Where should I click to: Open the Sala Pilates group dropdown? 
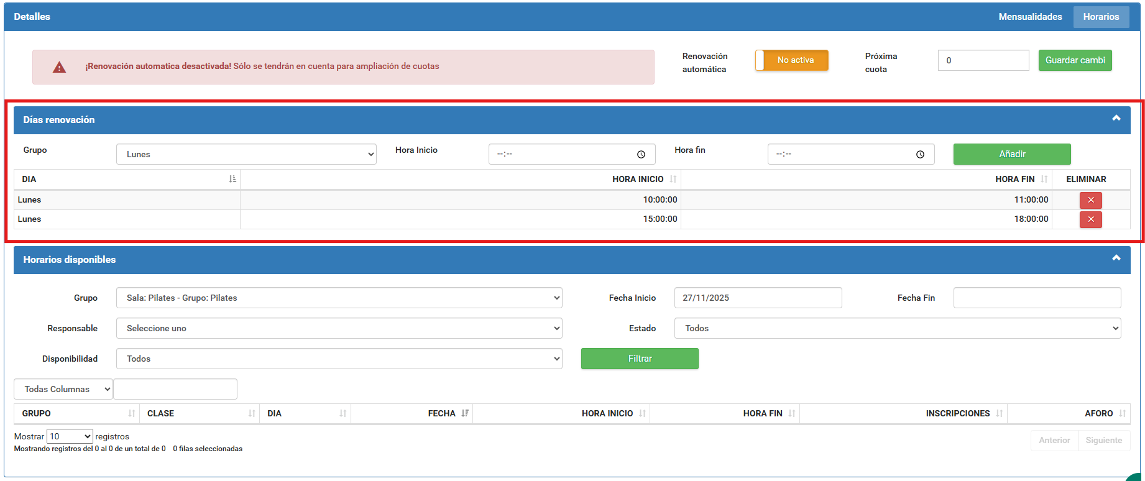[x=339, y=298]
